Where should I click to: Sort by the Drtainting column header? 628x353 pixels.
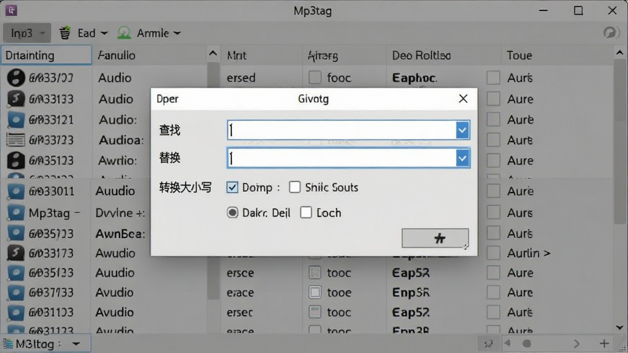pyautogui.click(x=46, y=55)
